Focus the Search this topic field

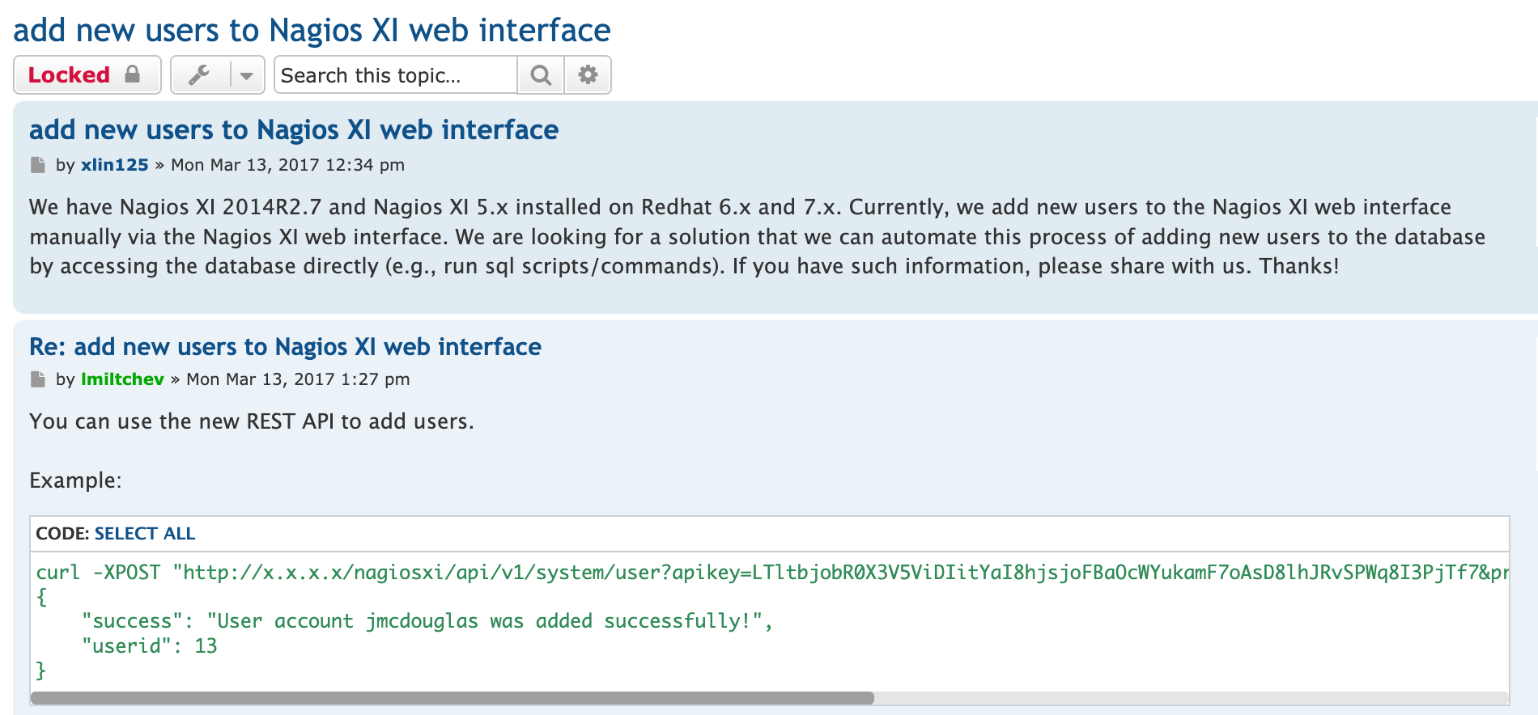point(395,75)
